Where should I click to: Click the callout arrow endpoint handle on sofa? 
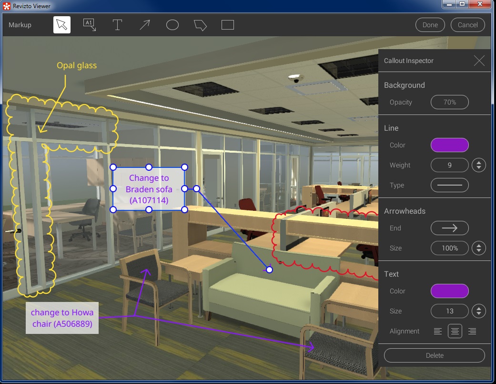tap(269, 270)
